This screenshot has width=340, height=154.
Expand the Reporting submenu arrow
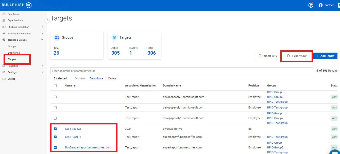pyautogui.click(x=42, y=66)
